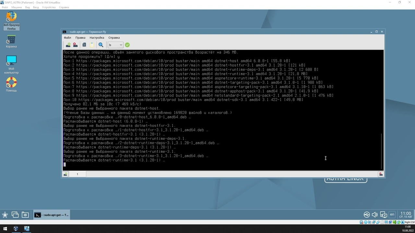Open VirtualBox Вид menu
This screenshot has height=233, width=415.
[28, 7]
